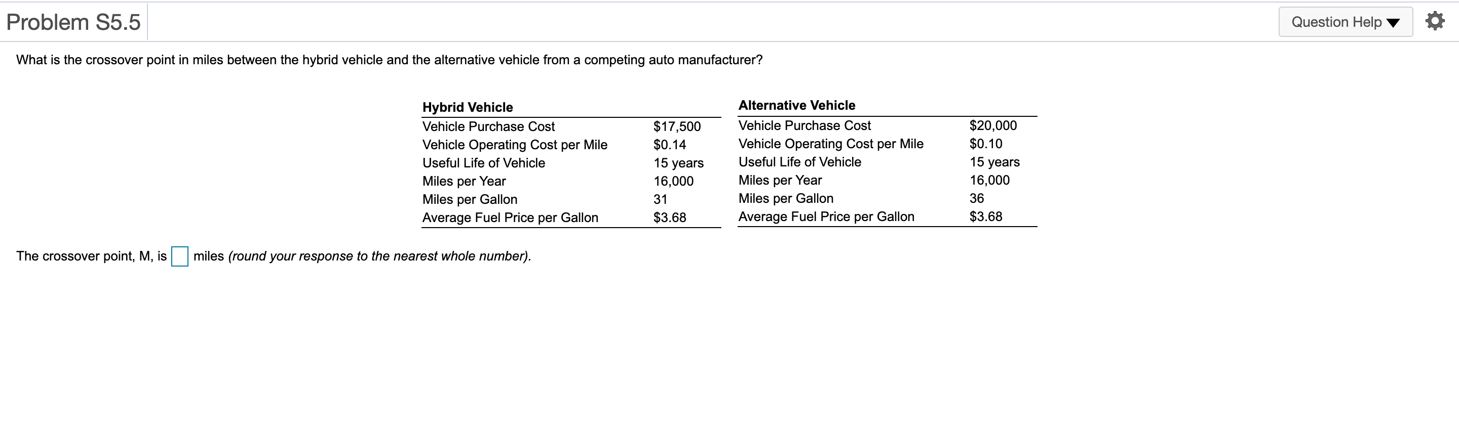Open the settings gear icon
Image resolution: width=1459 pixels, height=436 pixels.
click(1435, 21)
